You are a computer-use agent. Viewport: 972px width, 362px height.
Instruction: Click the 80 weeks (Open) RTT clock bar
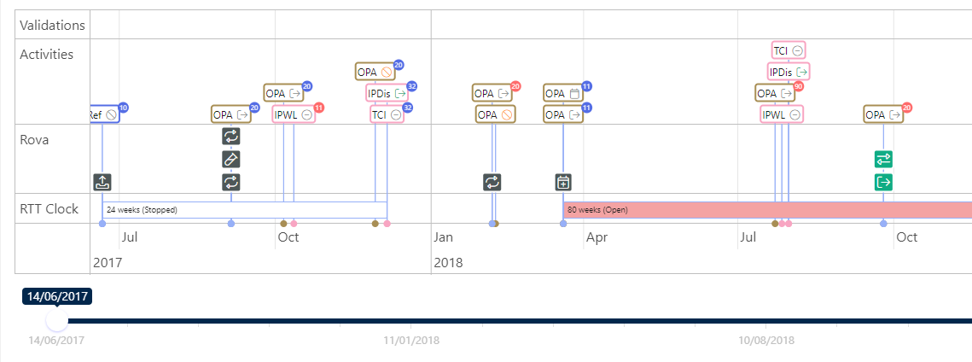[x=766, y=209]
